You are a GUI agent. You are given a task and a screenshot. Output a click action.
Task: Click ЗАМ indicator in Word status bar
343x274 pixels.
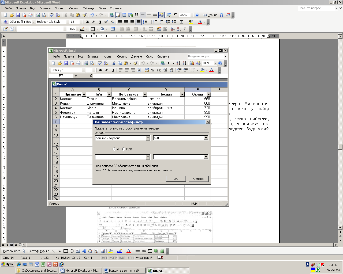pos(131,258)
